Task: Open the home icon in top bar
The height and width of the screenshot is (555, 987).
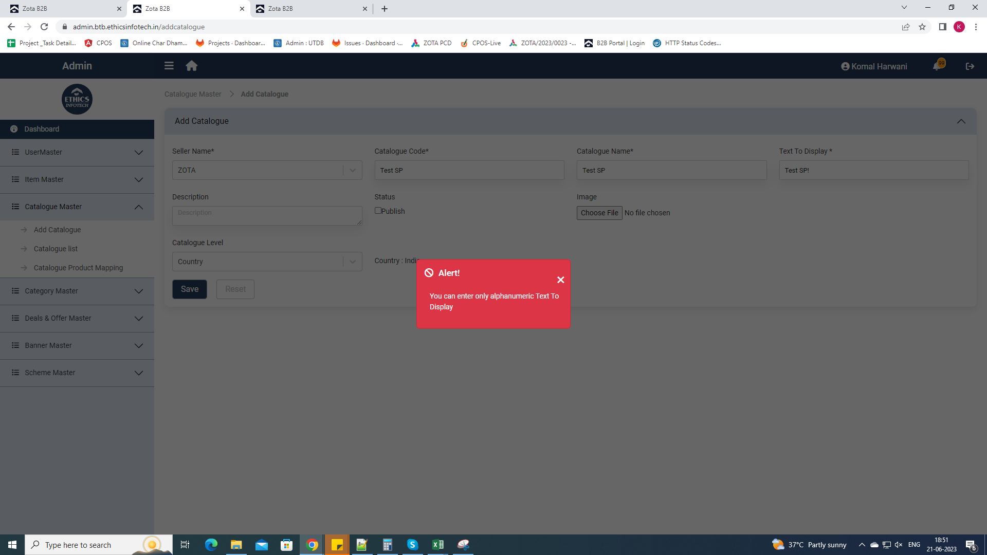Action: pyautogui.click(x=192, y=66)
